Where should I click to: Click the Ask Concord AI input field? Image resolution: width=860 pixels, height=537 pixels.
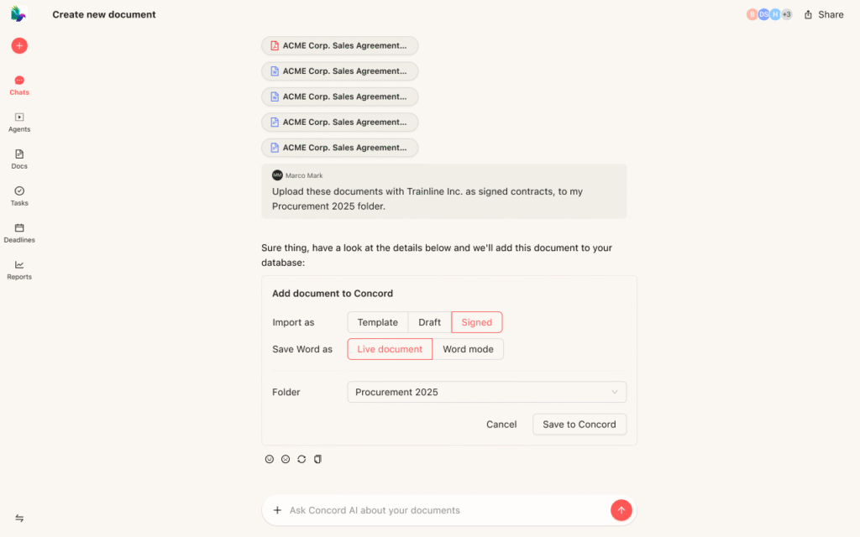tap(445, 510)
